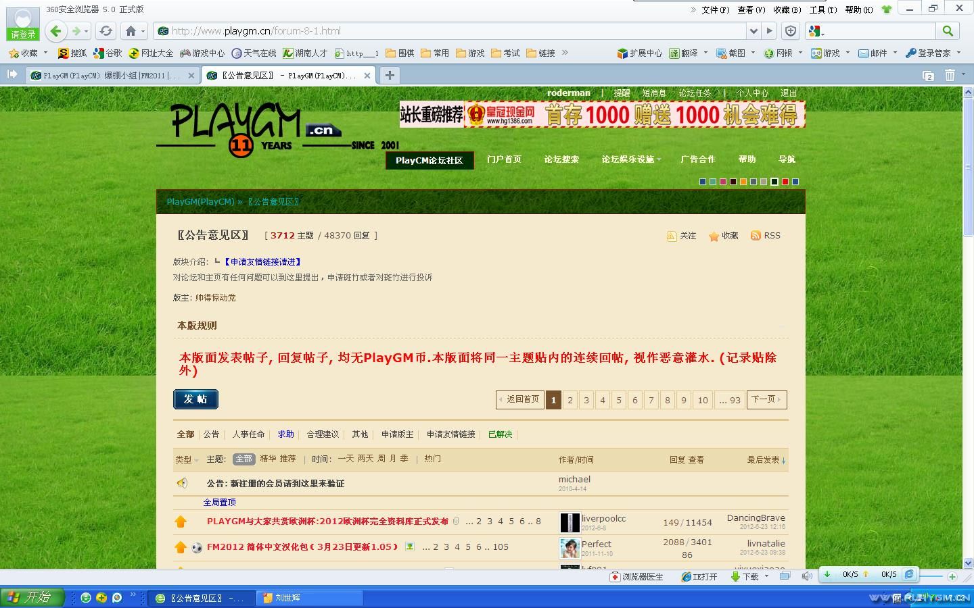
Task: Click the 发帖 new post button
Action: click(x=195, y=399)
